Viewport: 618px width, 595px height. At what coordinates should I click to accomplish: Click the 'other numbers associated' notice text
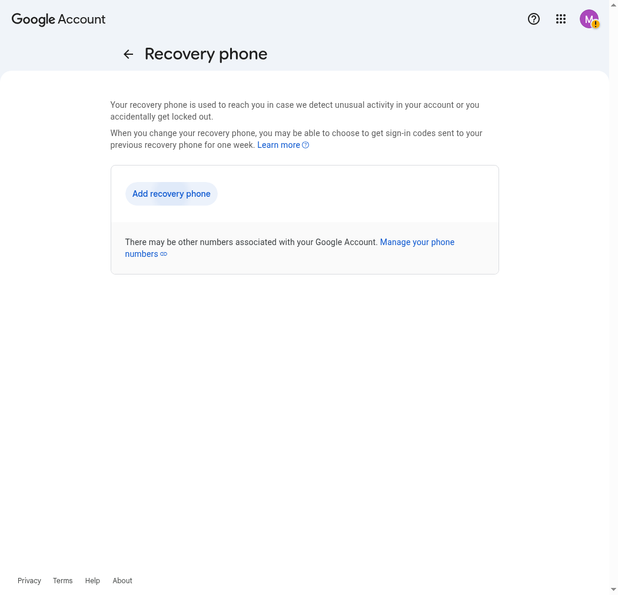pyautogui.click(x=251, y=242)
